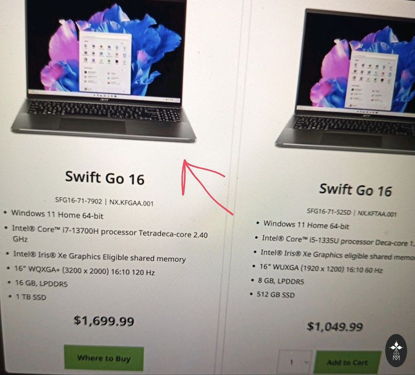The height and width of the screenshot is (375, 415).
Task: Click the $1,049.99 price
Action: 335,327
